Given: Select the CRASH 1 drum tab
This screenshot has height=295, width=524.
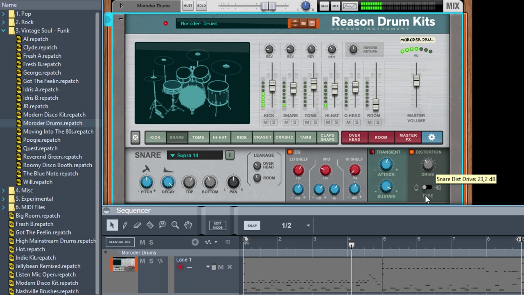Looking at the screenshot, I should (263, 138).
